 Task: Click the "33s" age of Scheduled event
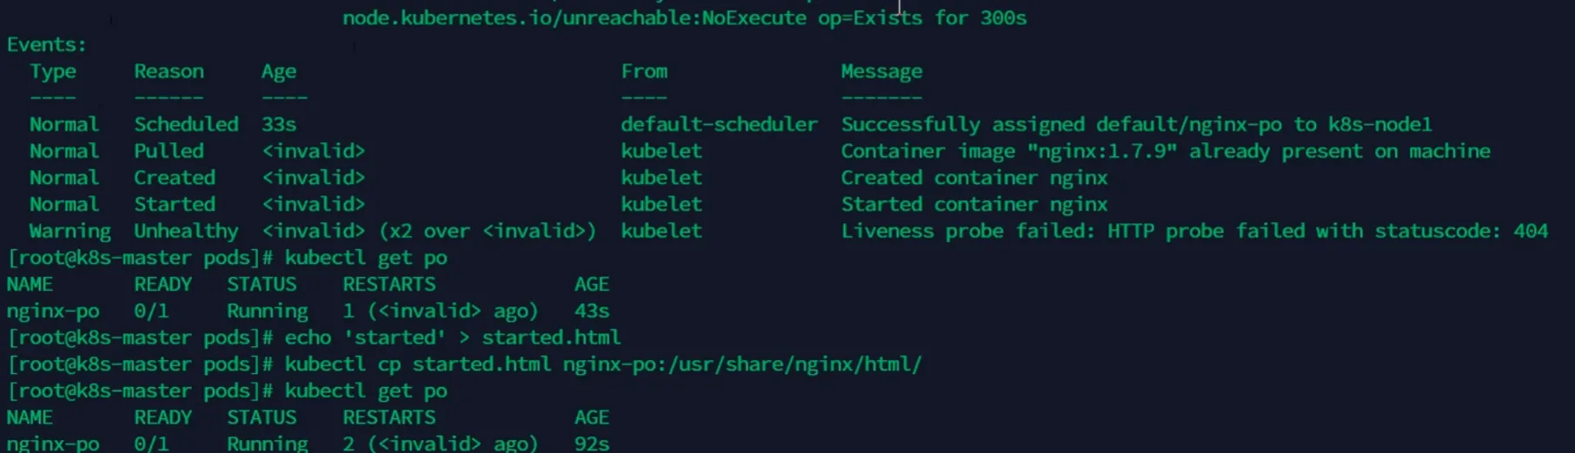[x=279, y=124]
